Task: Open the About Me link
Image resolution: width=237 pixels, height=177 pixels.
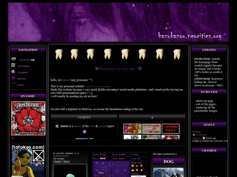Action: (x=24, y=60)
